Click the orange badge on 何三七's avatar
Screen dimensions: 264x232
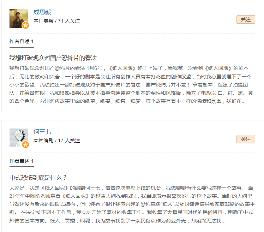pyautogui.click(x=26, y=144)
